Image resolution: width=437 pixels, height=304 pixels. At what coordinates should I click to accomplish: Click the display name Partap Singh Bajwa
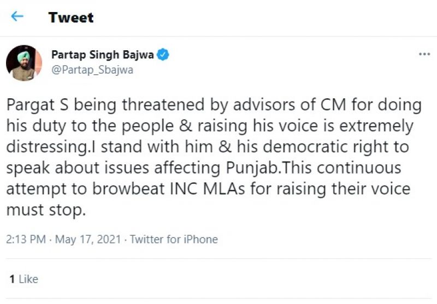102,55
